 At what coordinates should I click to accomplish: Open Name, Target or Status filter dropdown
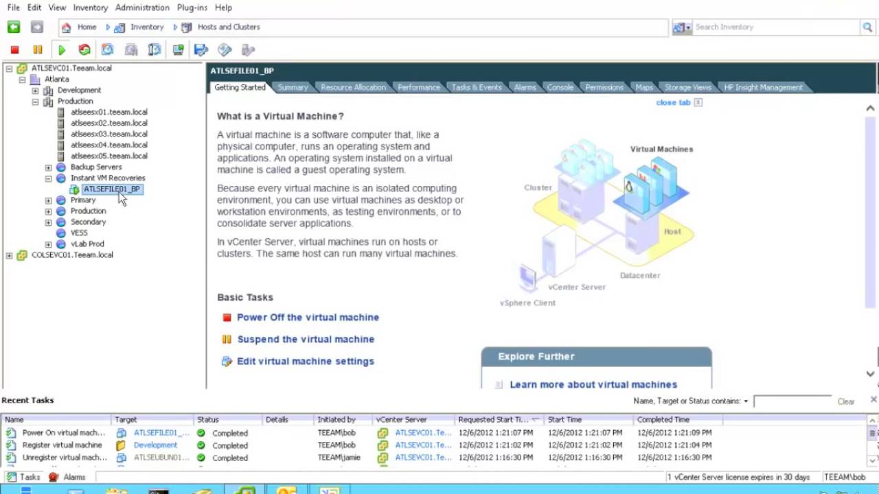(691, 401)
